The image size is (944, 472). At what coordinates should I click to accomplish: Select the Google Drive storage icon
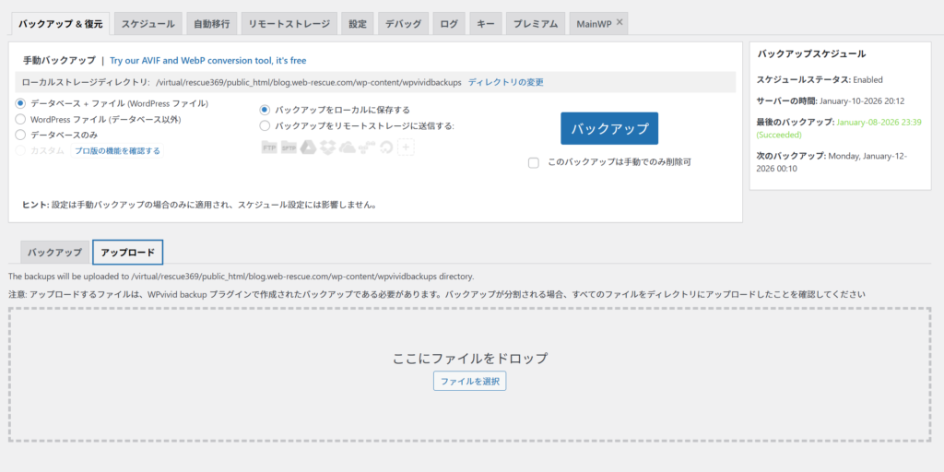point(308,147)
